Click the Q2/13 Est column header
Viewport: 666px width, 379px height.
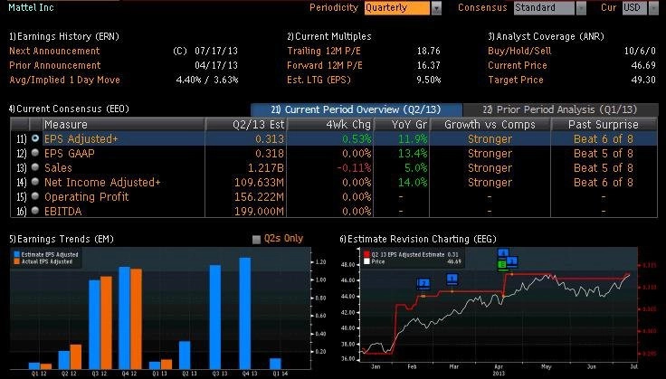tap(246, 124)
